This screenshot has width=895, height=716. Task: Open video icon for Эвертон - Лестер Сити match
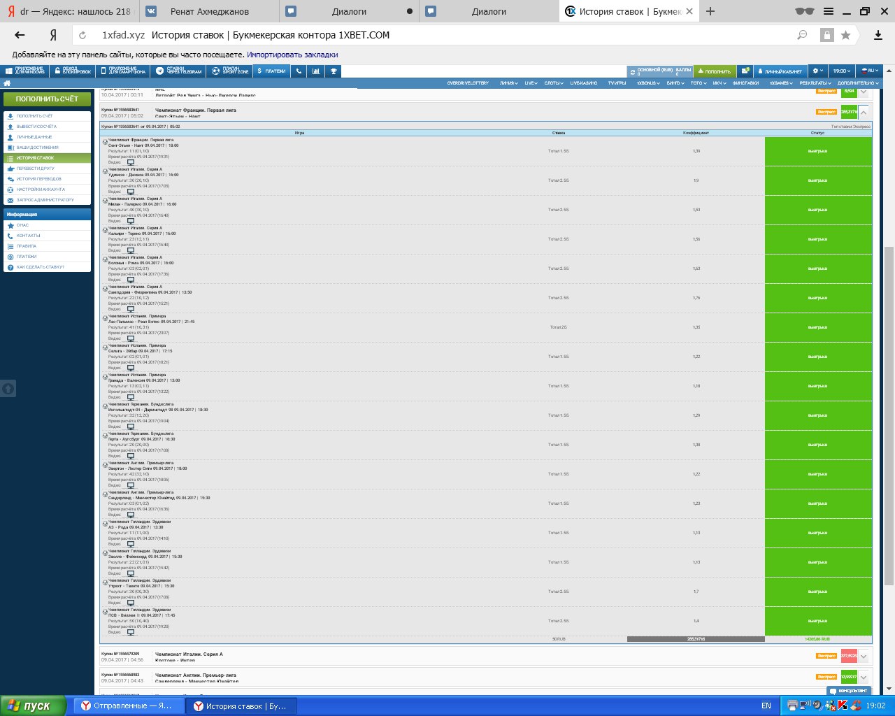pos(131,485)
